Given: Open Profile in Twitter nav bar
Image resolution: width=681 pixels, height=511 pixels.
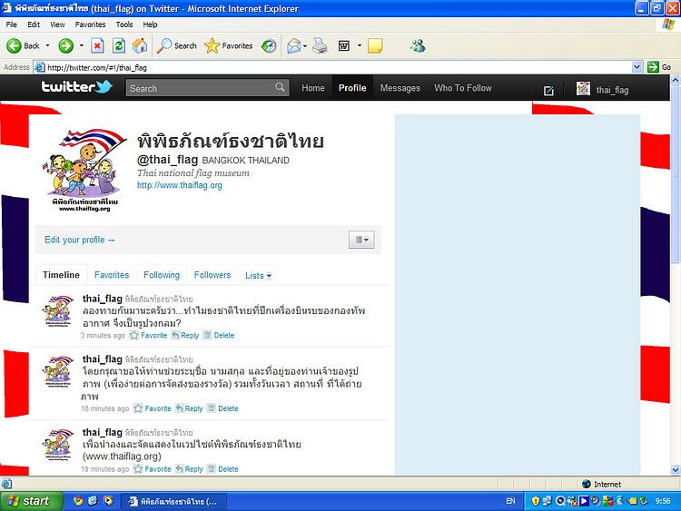Looking at the screenshot, I should [352, 88].
